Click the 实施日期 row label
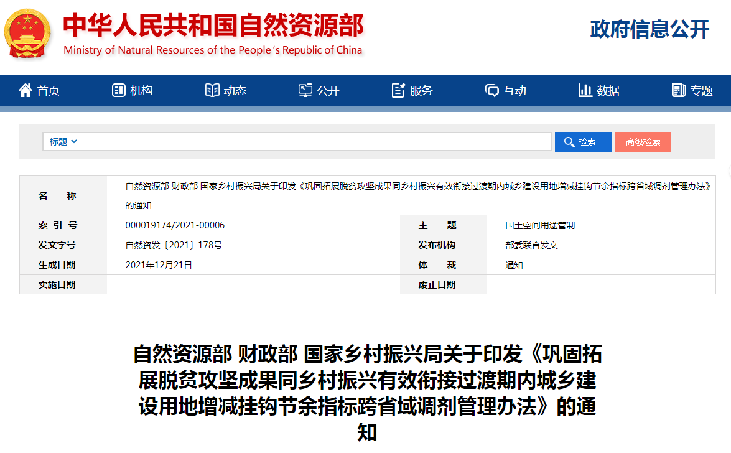 57,284
